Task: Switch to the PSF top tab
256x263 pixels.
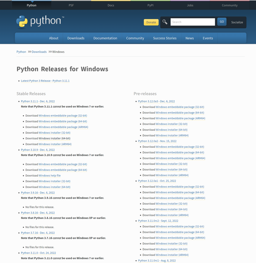Action: 71,5
